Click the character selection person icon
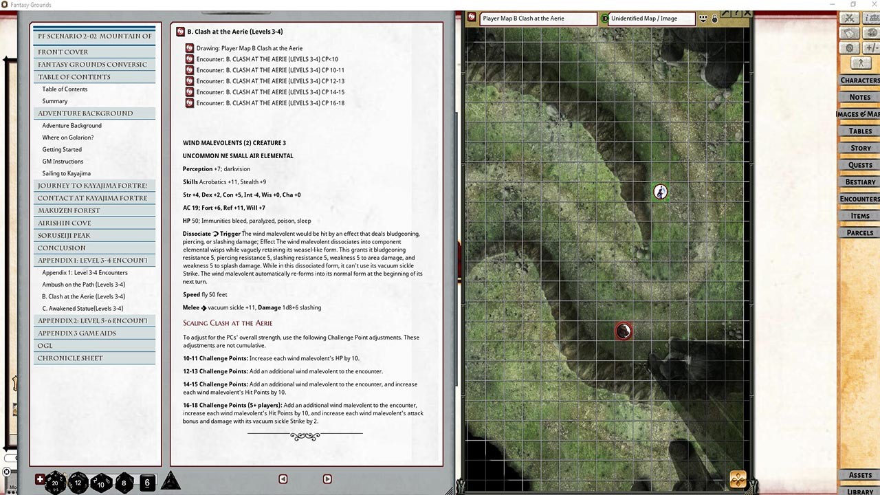 click(x=860, y=63)
